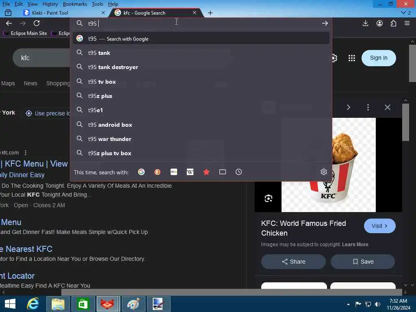
Task: Select suggestion t95e1
Action: coord(201,110)
